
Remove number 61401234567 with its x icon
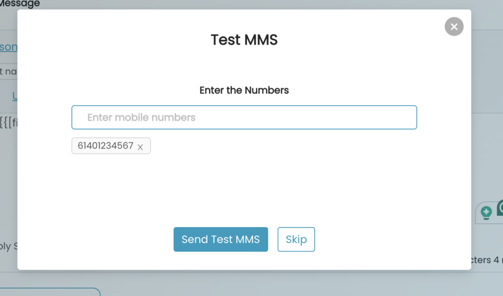tap(140, 147)
